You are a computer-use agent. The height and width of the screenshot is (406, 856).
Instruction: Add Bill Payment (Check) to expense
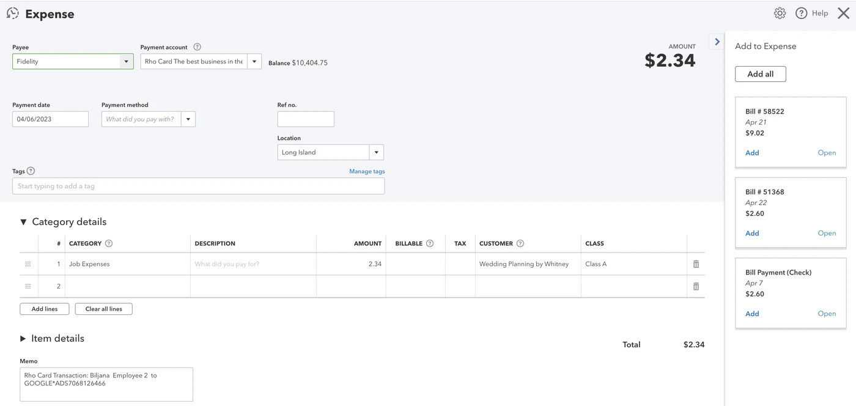point(752,314)
